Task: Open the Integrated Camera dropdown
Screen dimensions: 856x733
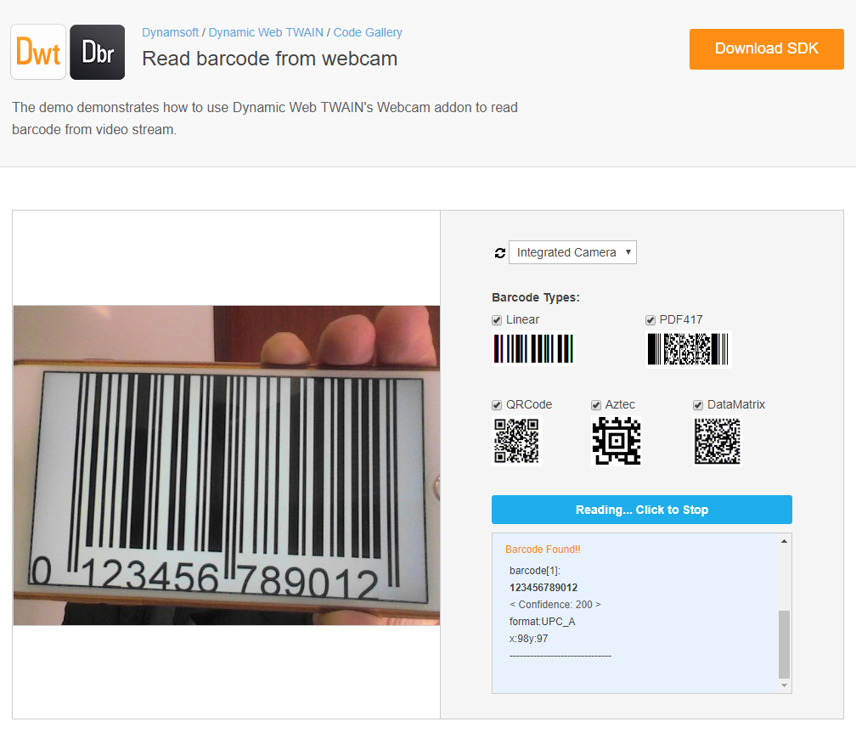Action: click(572, 252)
